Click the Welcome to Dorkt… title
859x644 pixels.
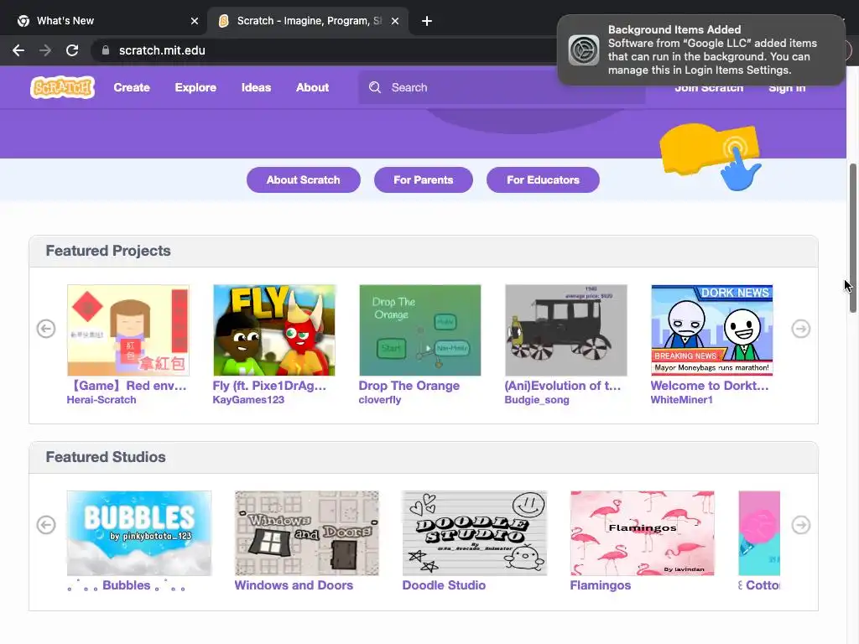pos(710,386)
